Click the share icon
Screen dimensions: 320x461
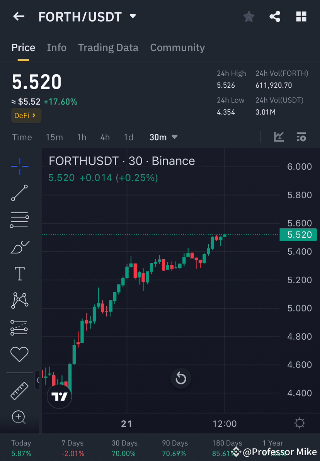point(275,16)
